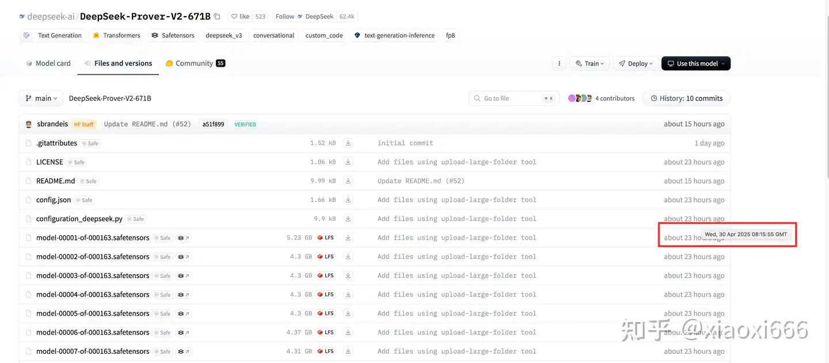Open the main branch dropdown

pos(41,98)
